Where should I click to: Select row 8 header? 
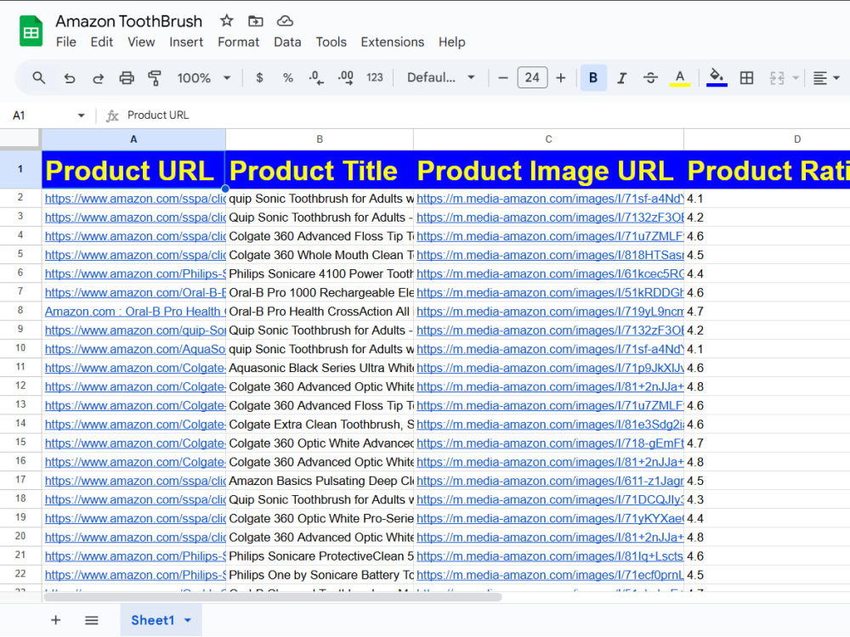click(20, 311)
